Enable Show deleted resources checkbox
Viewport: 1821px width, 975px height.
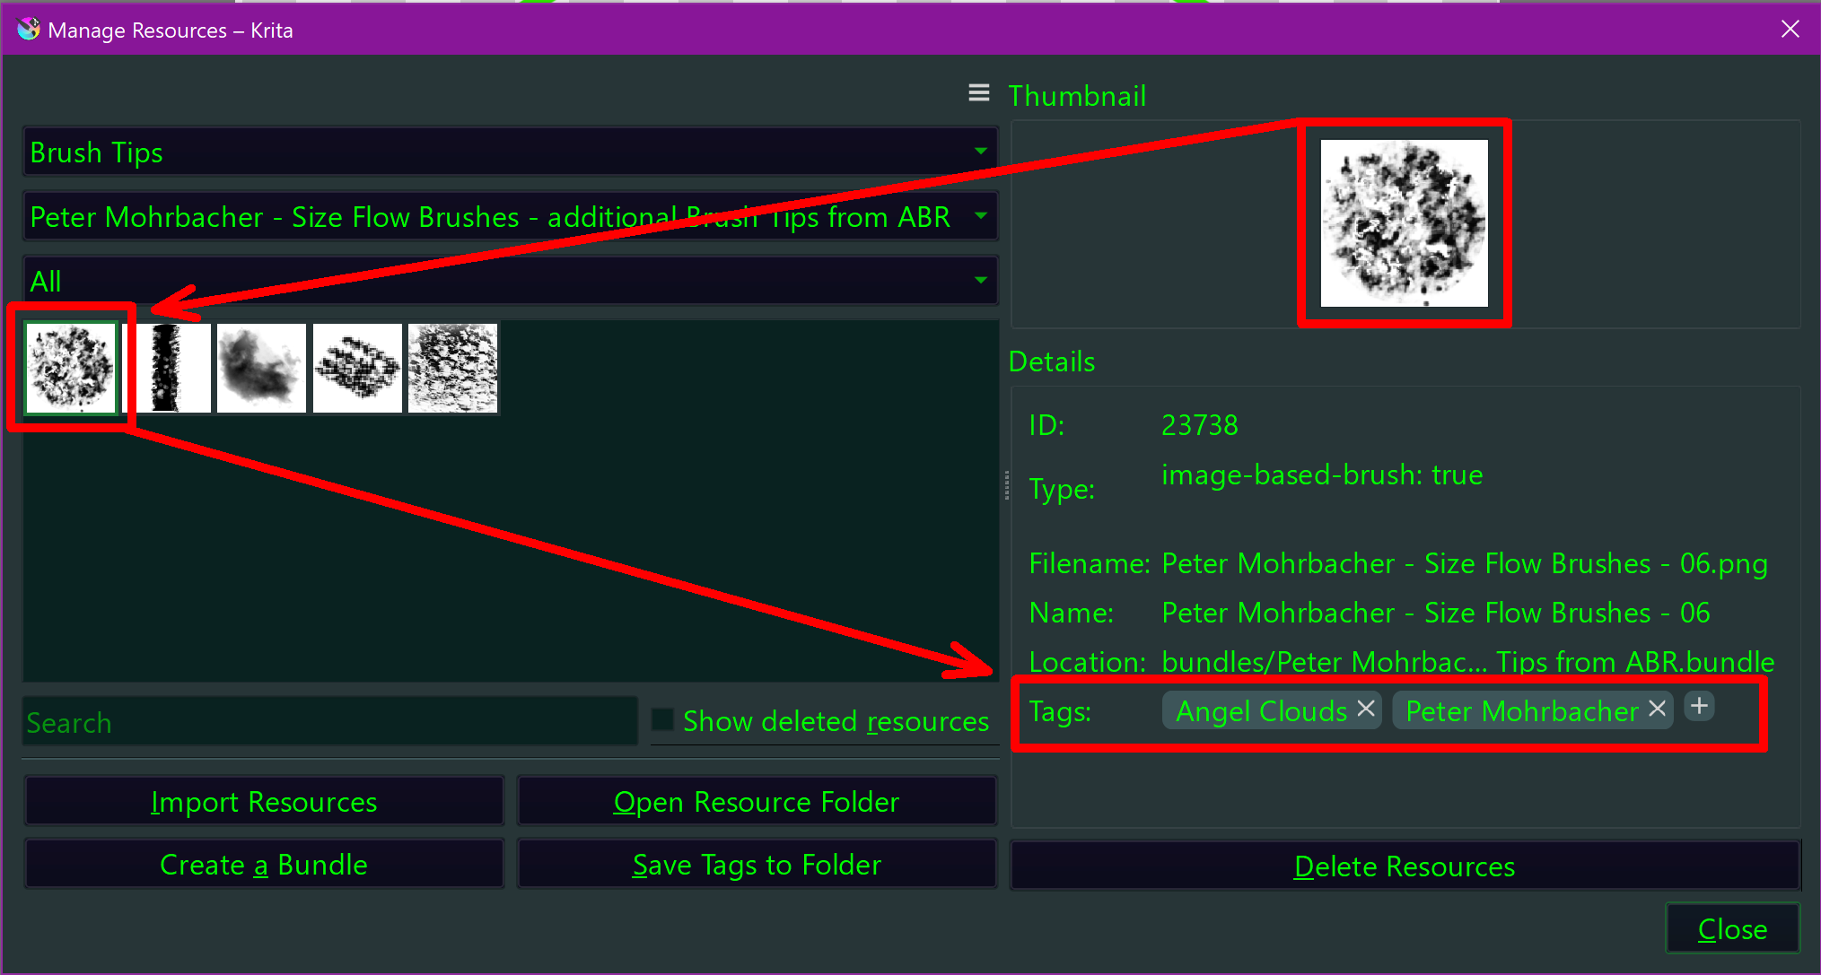pyautogui.click(x=662, y=719)
